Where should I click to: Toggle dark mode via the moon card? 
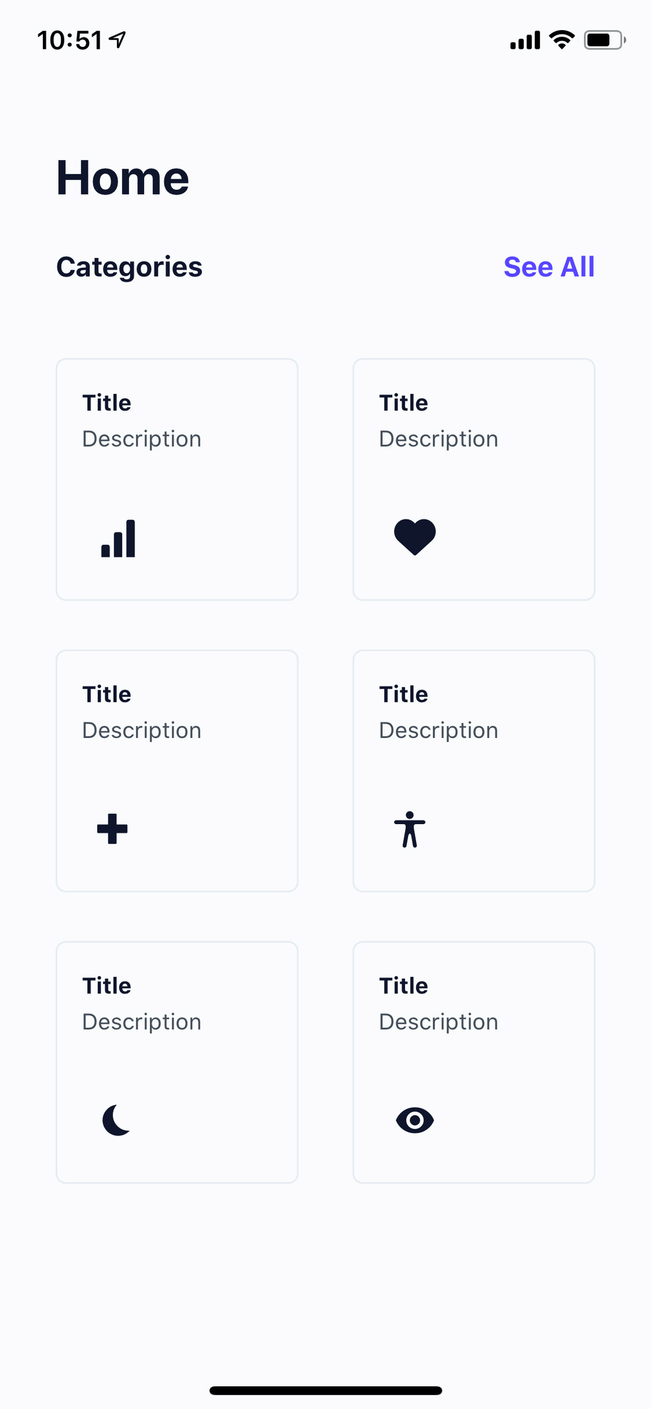[176, 1061]
